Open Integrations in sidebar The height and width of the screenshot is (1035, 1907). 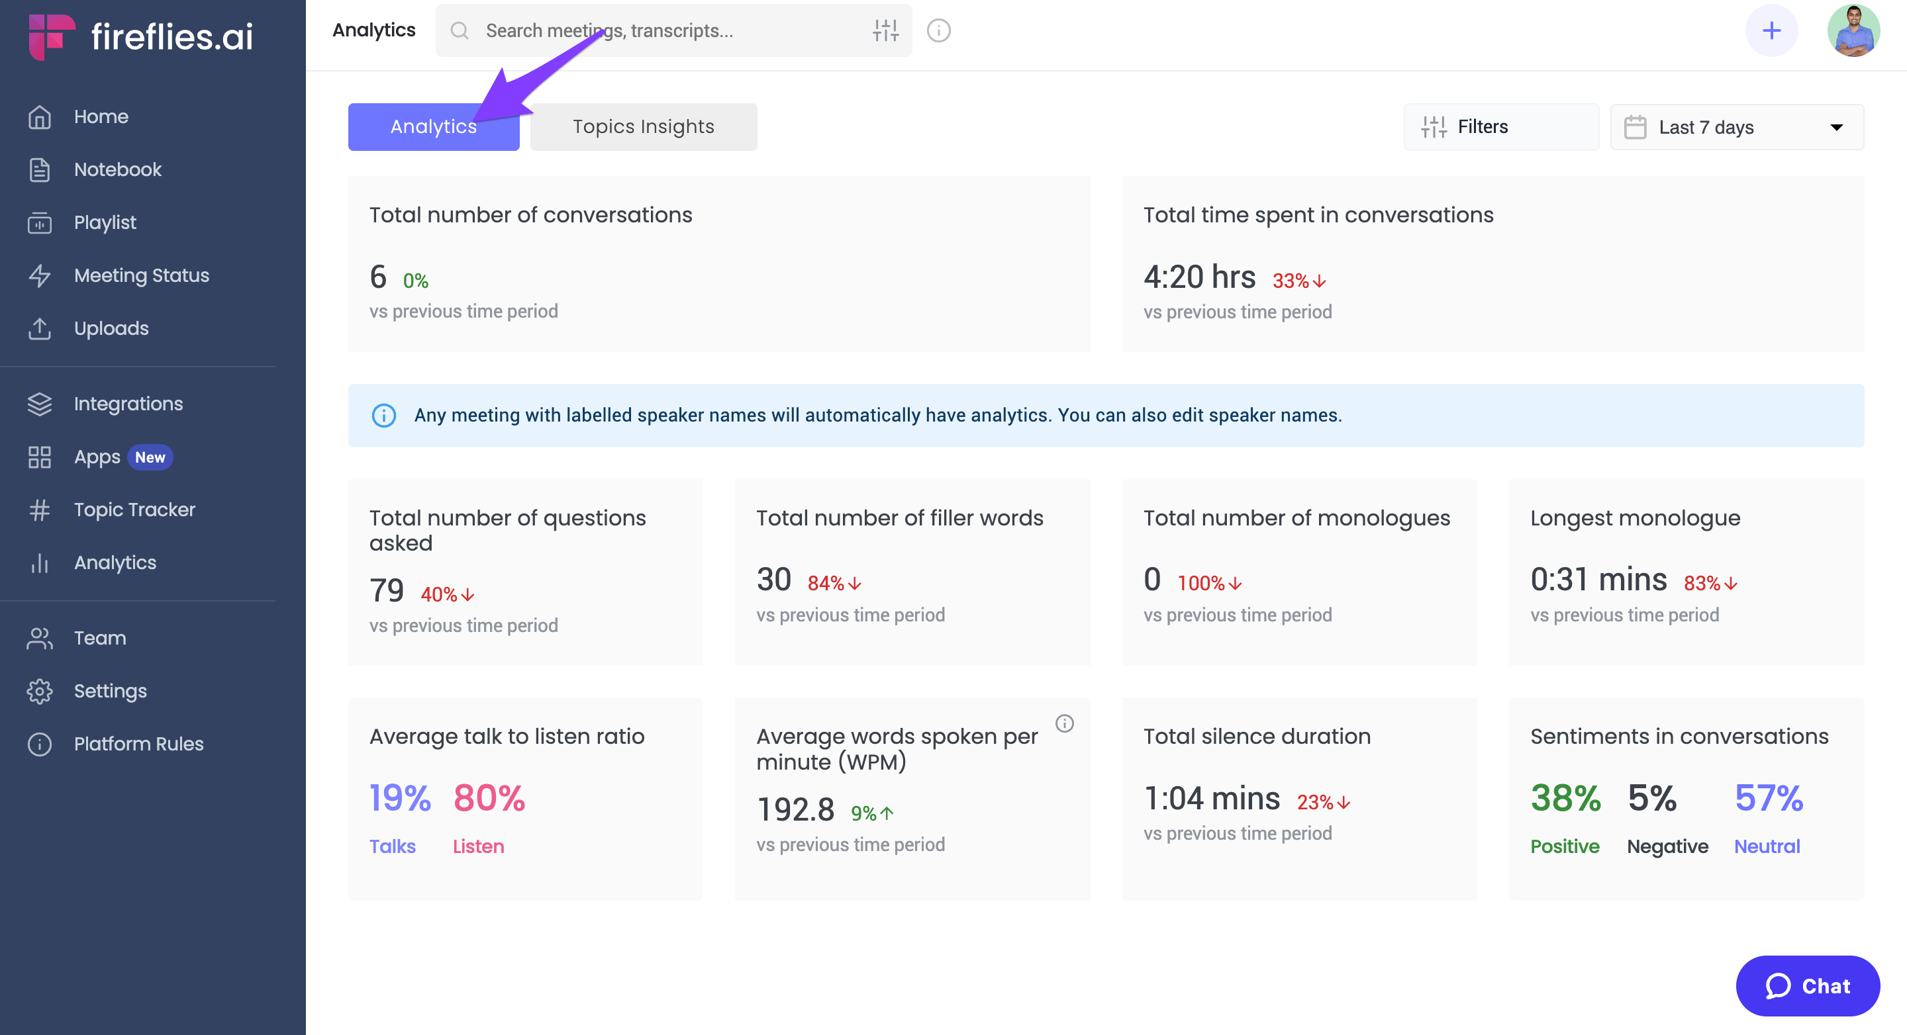click(128, 404)
